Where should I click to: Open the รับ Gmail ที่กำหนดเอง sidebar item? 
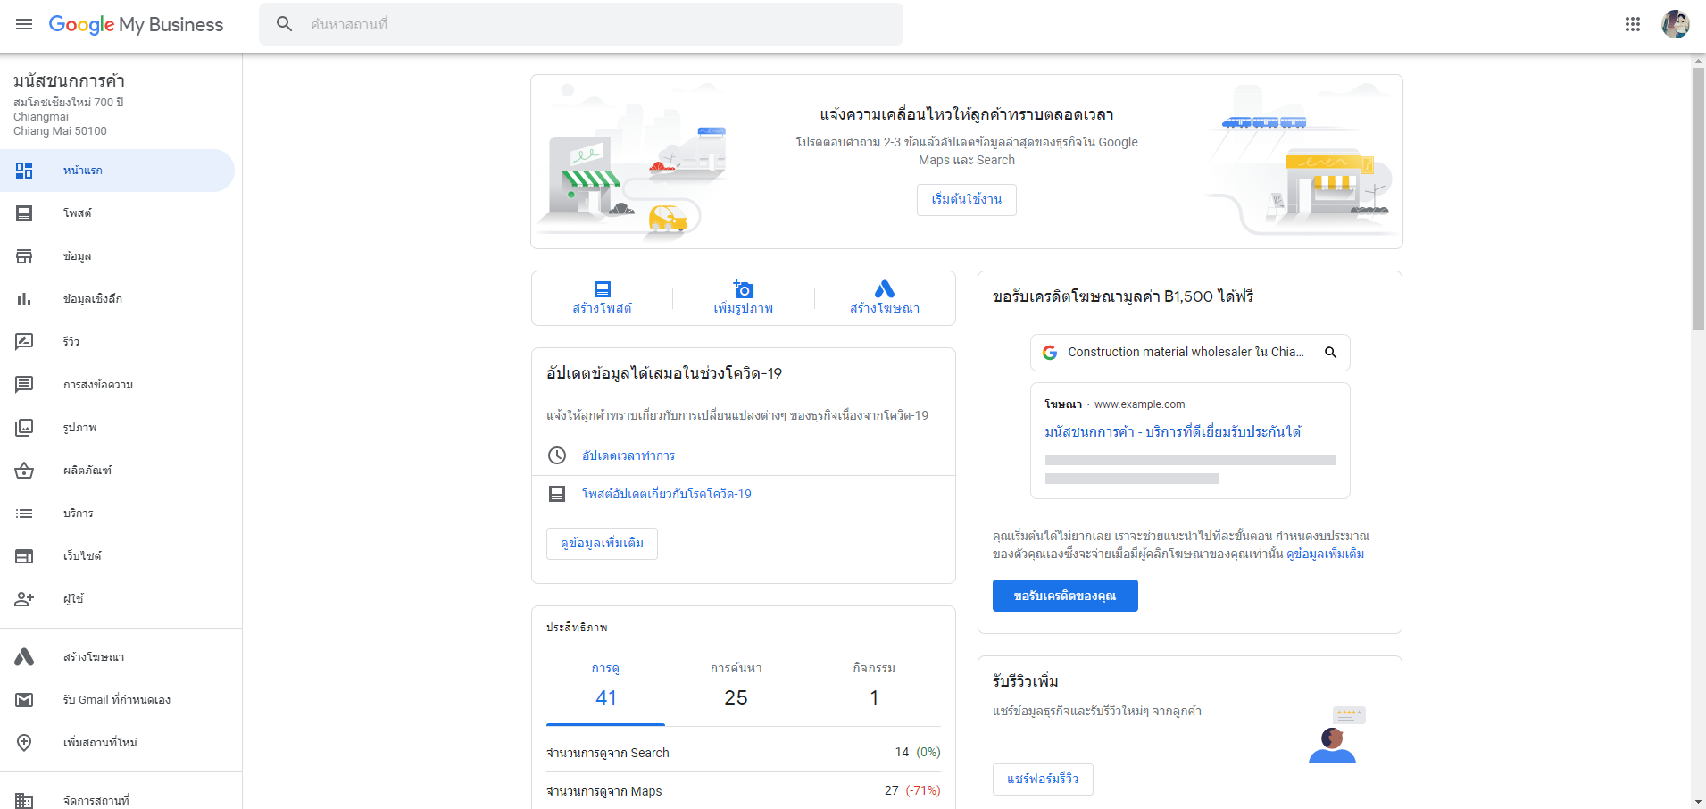pyautogui.click(x=117, y=700)
